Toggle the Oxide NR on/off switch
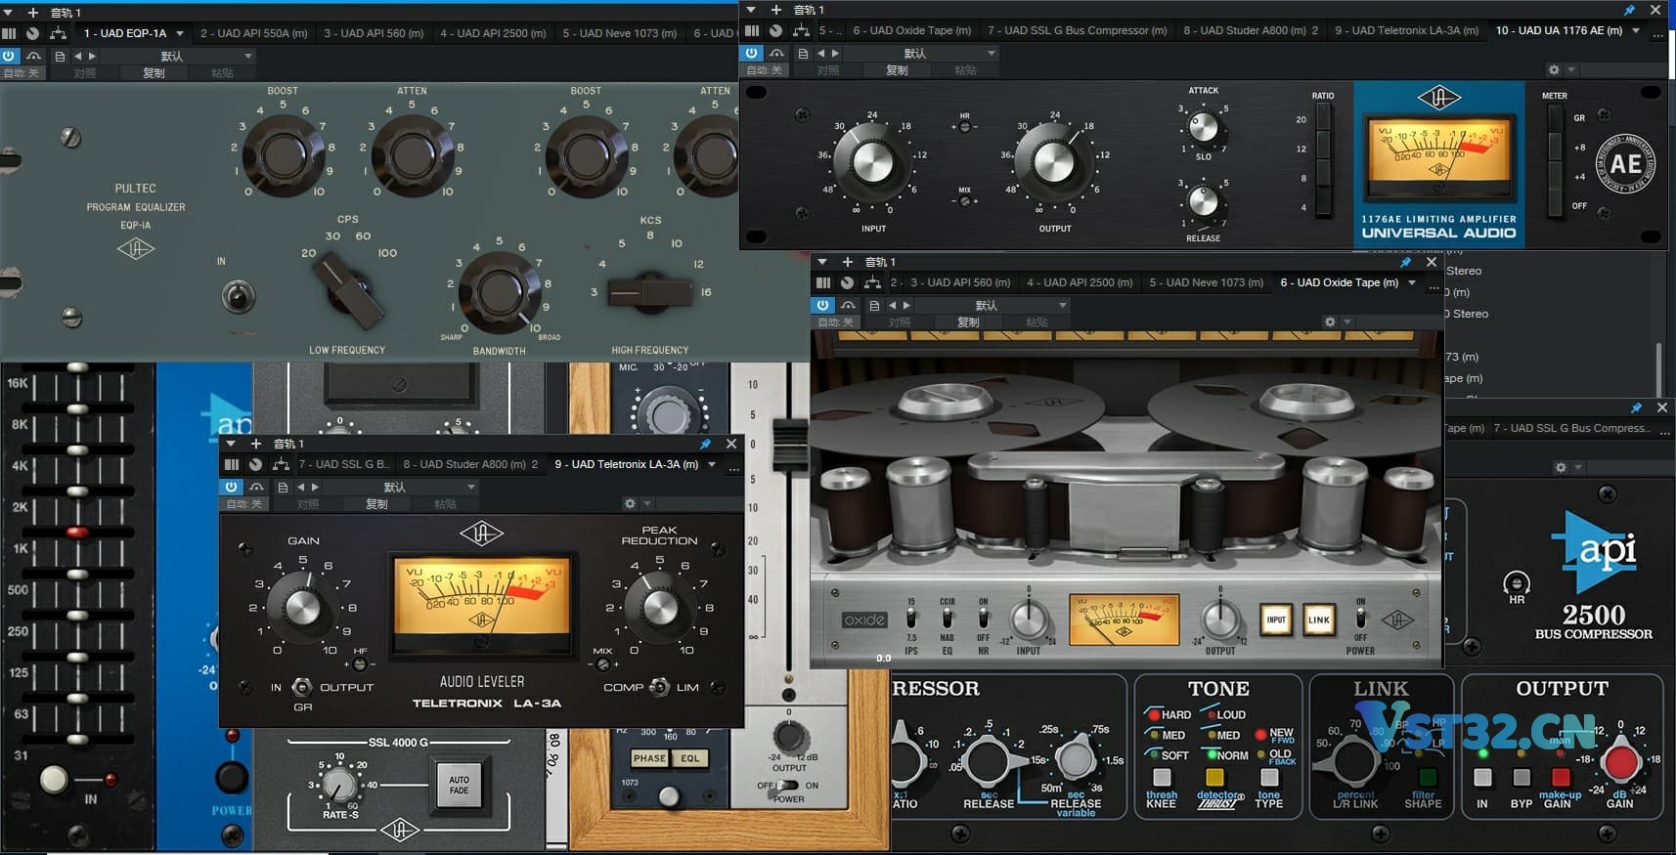Viewport: 1676px width, 855px height. click(x=984, y=620)
